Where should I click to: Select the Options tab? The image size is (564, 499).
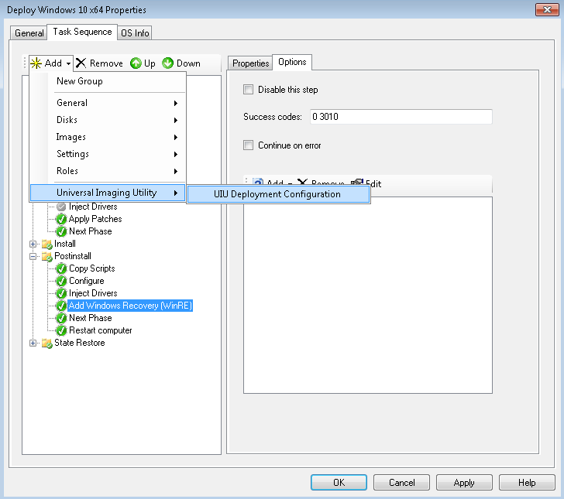tap(292, 62)
